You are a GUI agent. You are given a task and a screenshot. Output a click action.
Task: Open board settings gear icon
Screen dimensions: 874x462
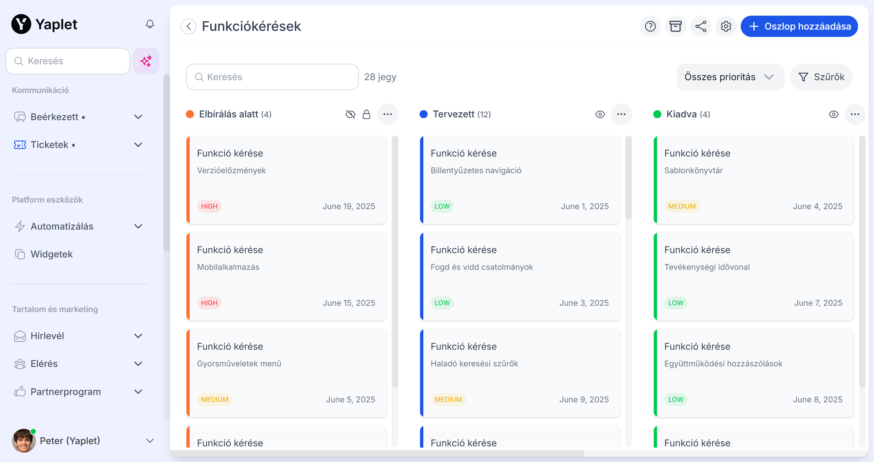[726, 26]
